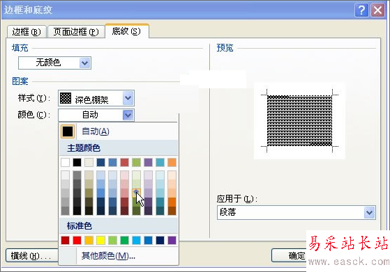Select blue standard color

click(x=148, y=240)
